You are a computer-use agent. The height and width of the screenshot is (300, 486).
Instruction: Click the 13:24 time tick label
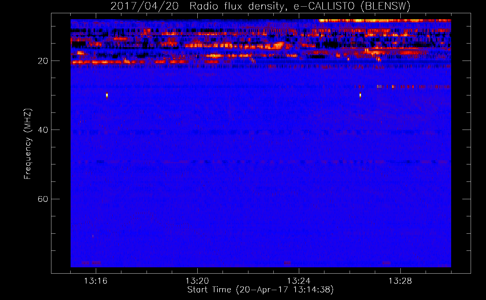pos(299,281)
